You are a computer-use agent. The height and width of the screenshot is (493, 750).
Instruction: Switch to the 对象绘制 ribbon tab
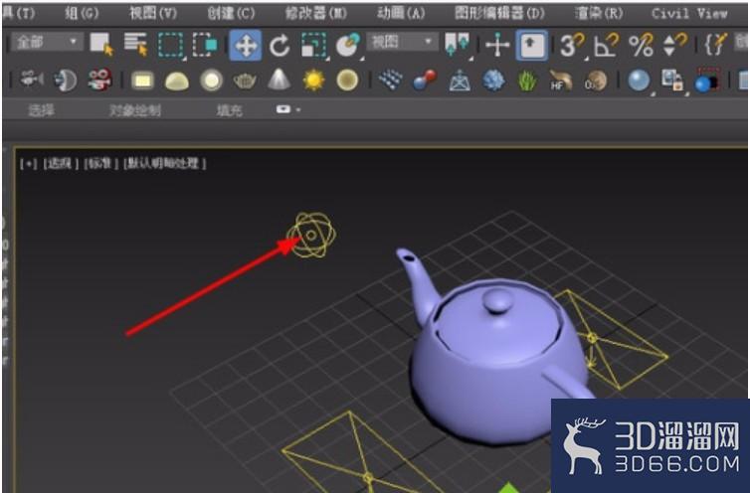pyautogui.click(x=135, y=110)
